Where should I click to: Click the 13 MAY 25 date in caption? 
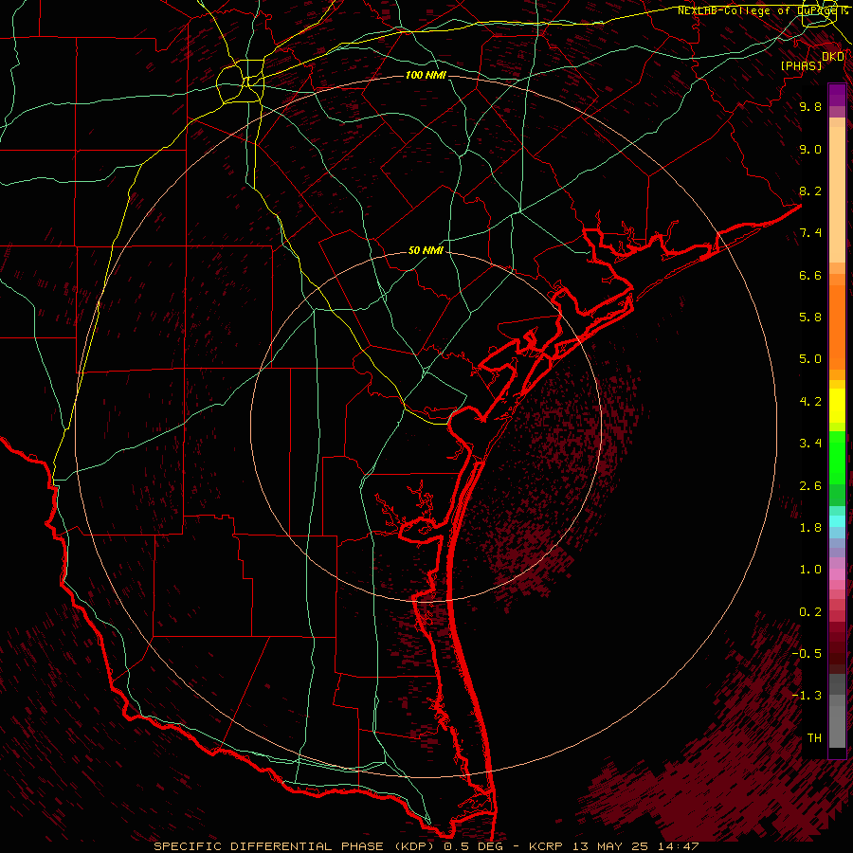(x=611, y=846)
